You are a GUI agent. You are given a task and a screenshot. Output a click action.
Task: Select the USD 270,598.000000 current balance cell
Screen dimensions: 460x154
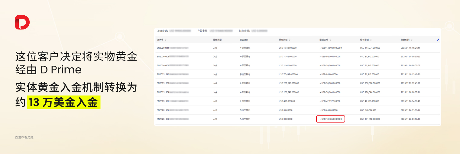pos(370,92)
